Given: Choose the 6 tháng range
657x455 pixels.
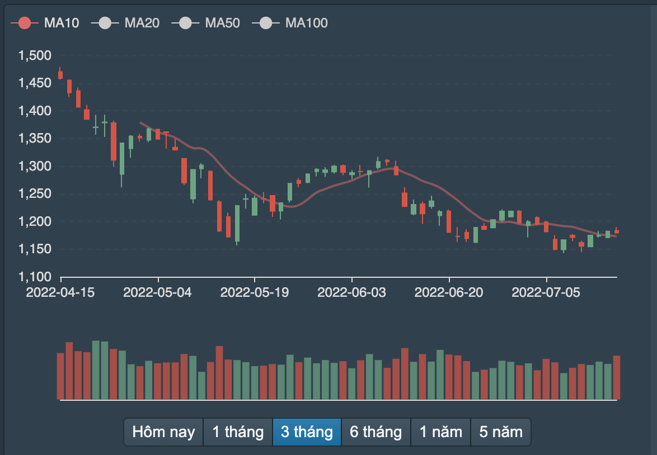Looking at the screenshot, I should pyautogui.click(x=376, y=432).
